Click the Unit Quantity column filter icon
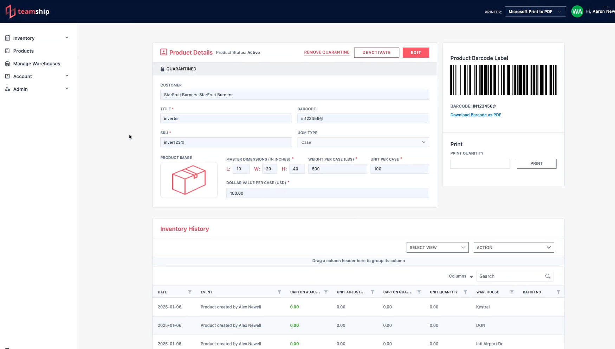615x349 pixels. pos(465,292)
